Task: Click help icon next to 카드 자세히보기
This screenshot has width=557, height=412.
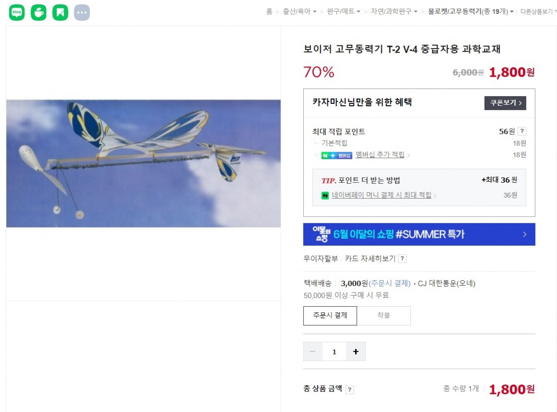Action: (402, 258)
